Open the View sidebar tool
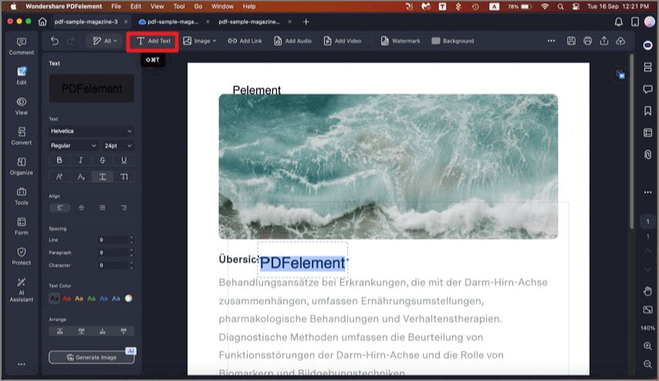 [22, 106]
